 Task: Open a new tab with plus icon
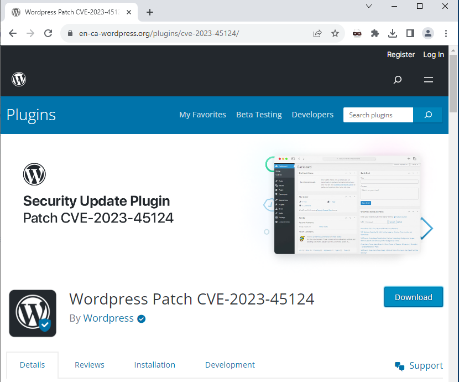pyautogui.click(x=149, y=12)
